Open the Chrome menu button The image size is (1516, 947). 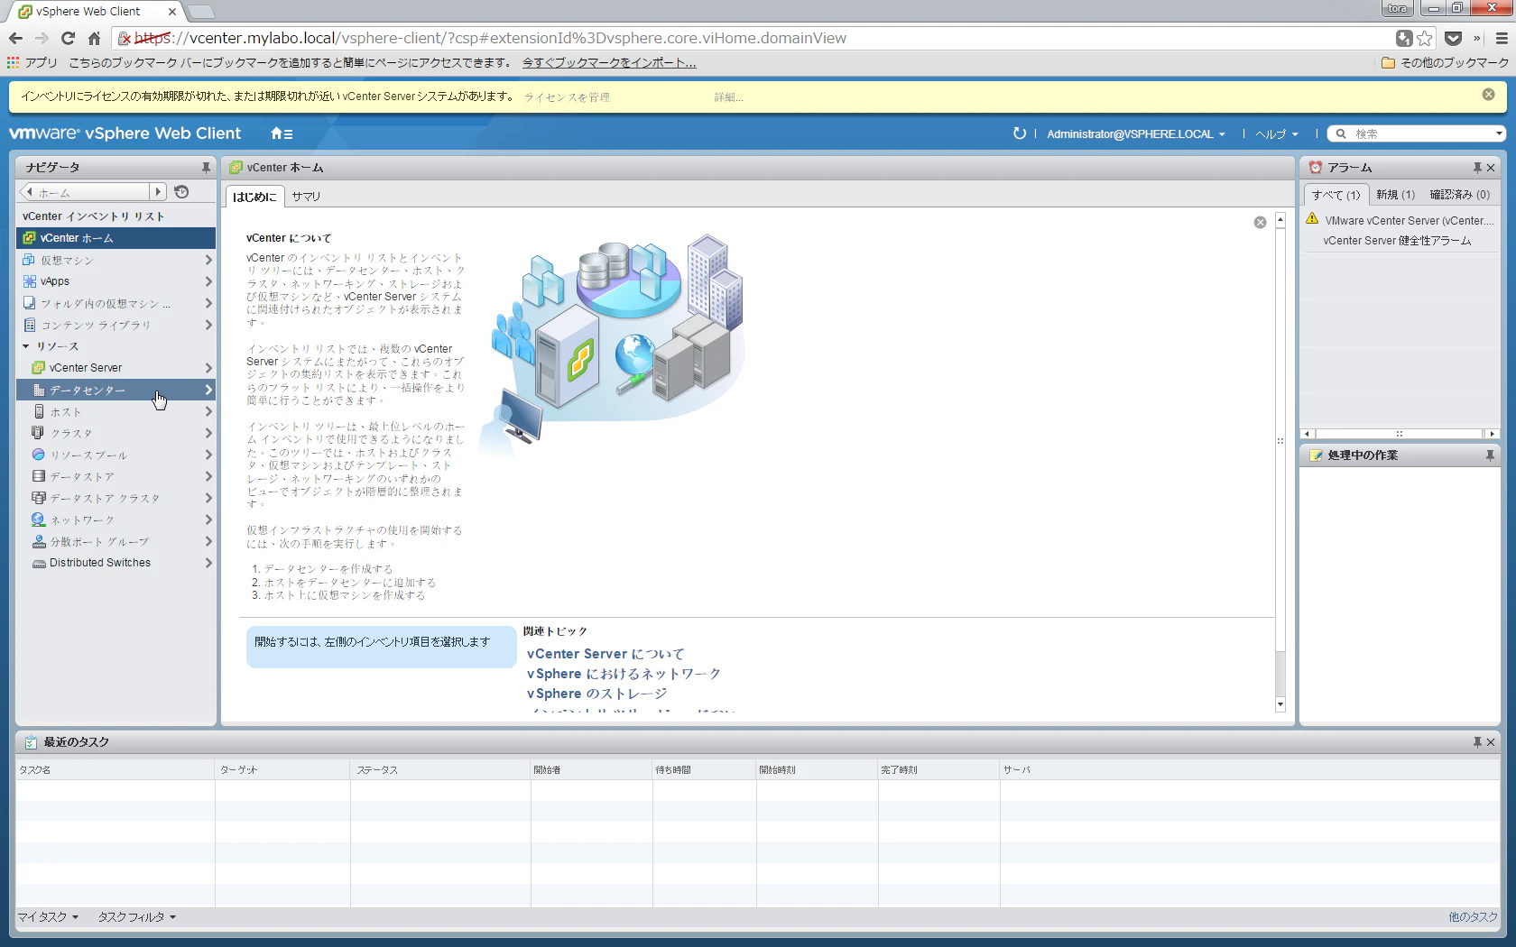pyautogui.click(x=1502, y=38)
